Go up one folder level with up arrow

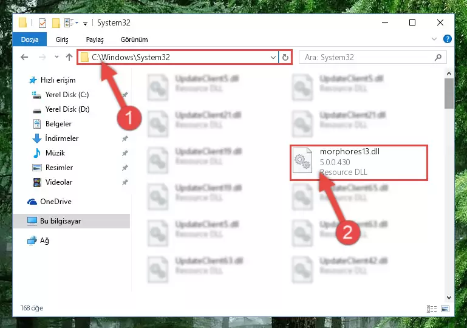pos(69,57)
